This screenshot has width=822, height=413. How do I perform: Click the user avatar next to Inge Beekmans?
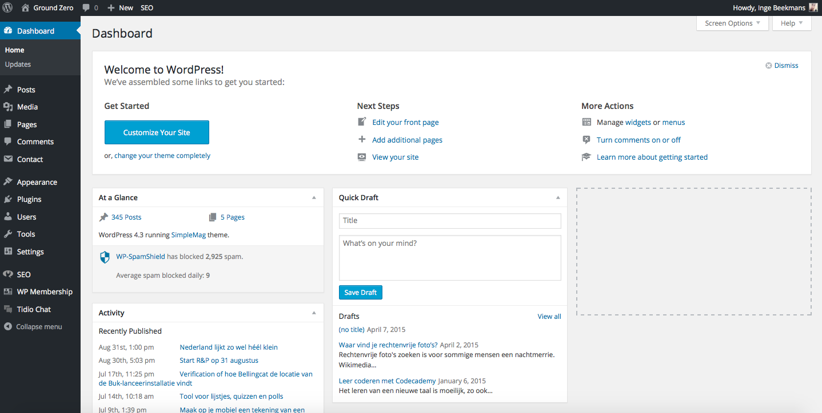click(x=813, y=8)
